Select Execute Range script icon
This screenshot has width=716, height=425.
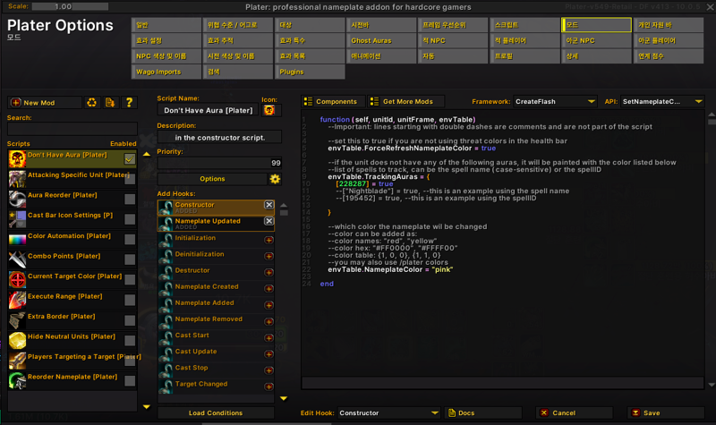17,300
